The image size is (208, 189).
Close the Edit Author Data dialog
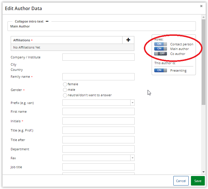[201, 6]
